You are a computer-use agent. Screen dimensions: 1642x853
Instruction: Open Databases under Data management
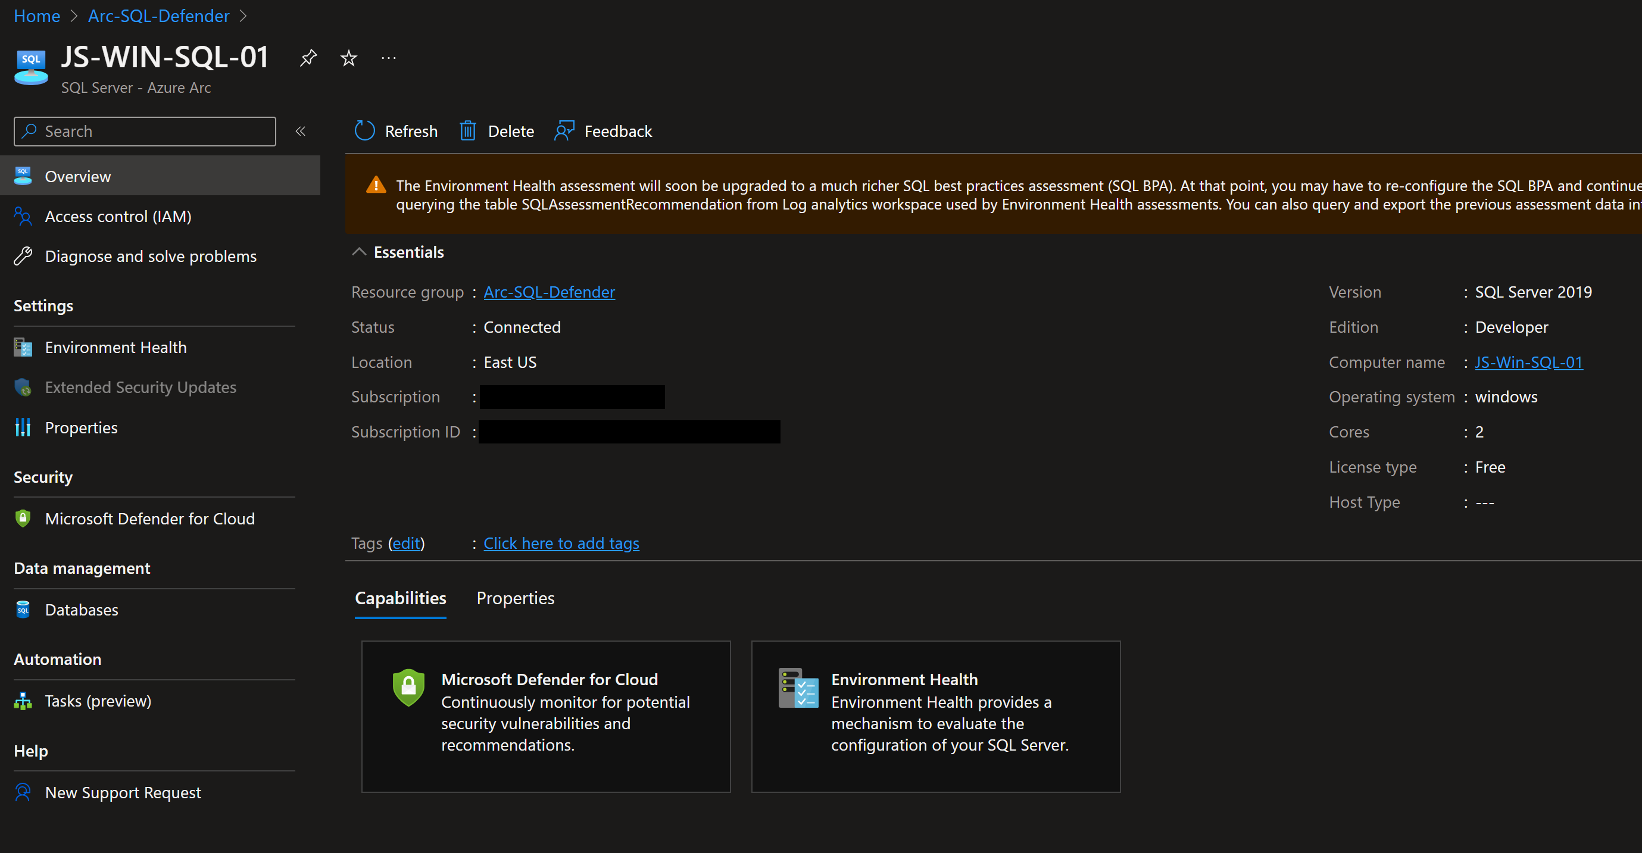click(x=82, y=610)
